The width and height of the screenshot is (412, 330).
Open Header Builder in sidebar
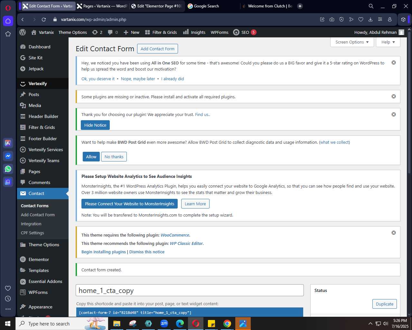(x=43, y=116)
